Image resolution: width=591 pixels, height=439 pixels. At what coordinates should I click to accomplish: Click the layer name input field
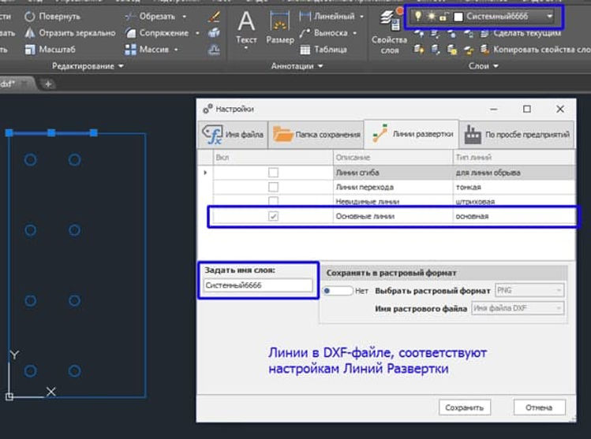pyautogui.click(x=257, y=285)
